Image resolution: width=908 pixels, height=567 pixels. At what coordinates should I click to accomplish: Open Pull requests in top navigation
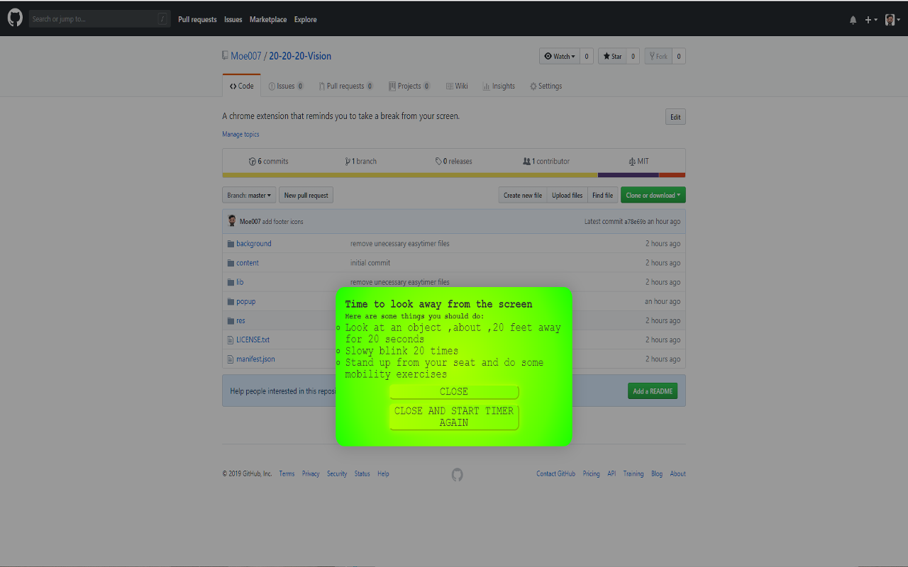[197, 20]
